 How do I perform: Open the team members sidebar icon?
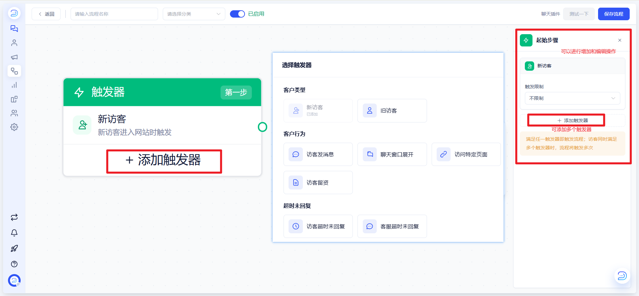coord(14,113)
